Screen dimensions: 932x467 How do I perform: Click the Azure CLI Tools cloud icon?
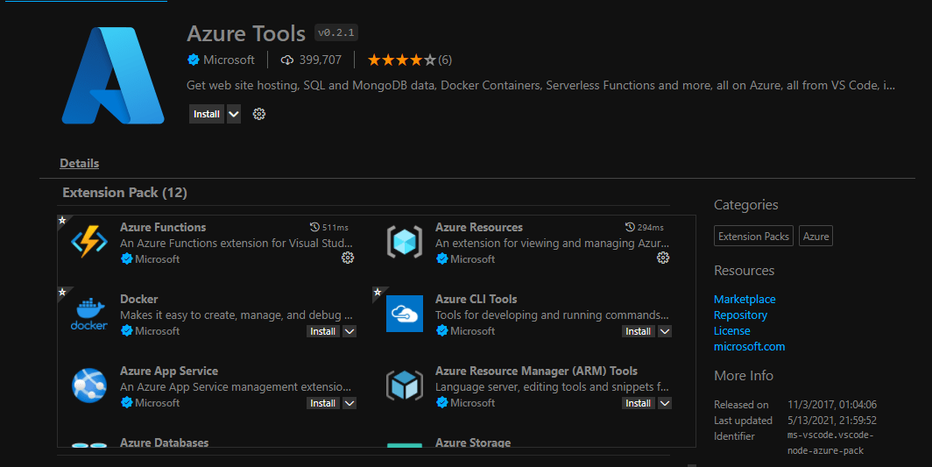click(405, 314)
